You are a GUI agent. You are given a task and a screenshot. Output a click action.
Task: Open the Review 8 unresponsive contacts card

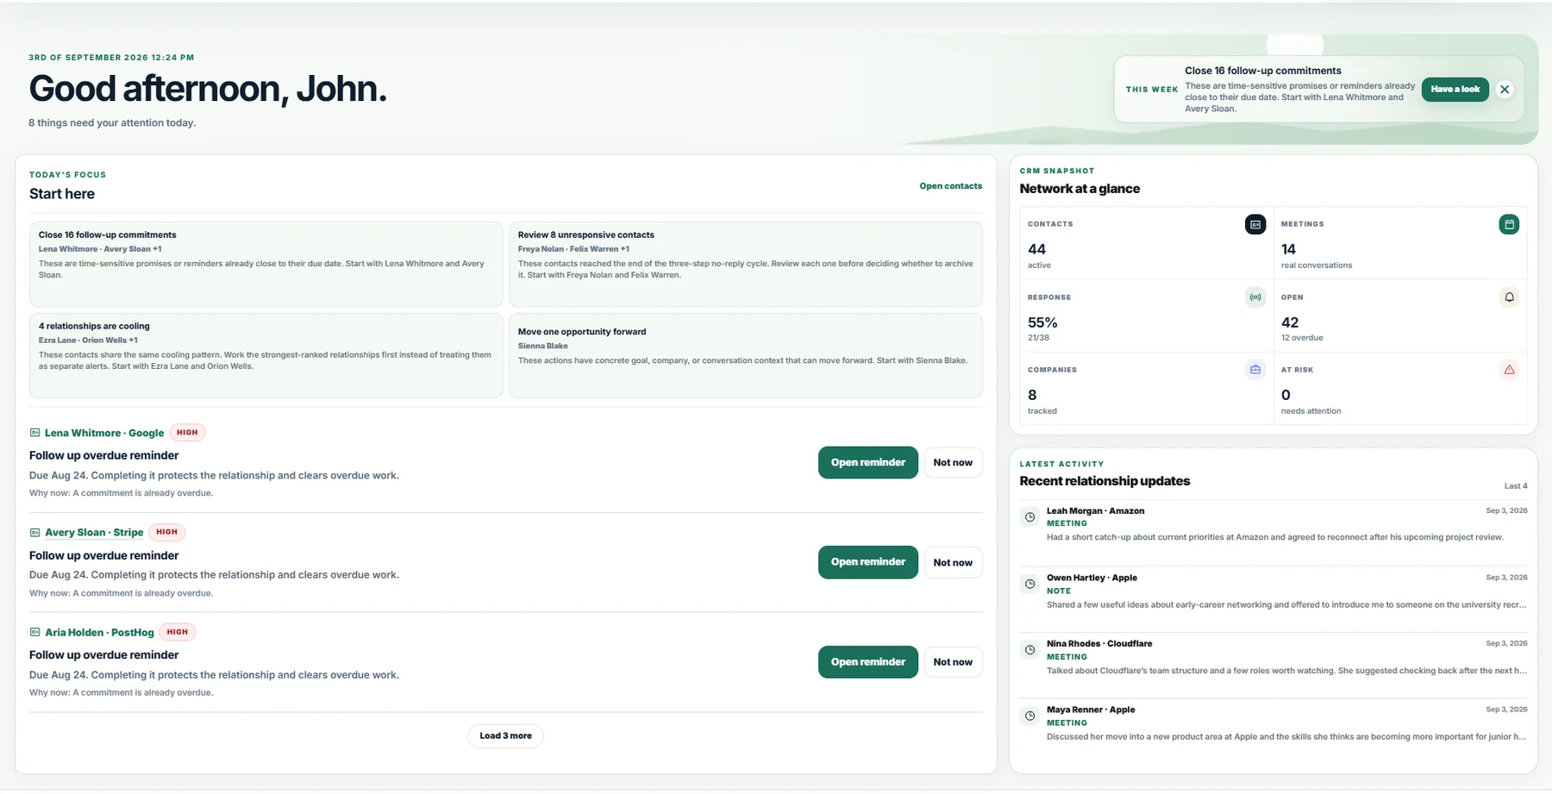[x=745, y=264]
